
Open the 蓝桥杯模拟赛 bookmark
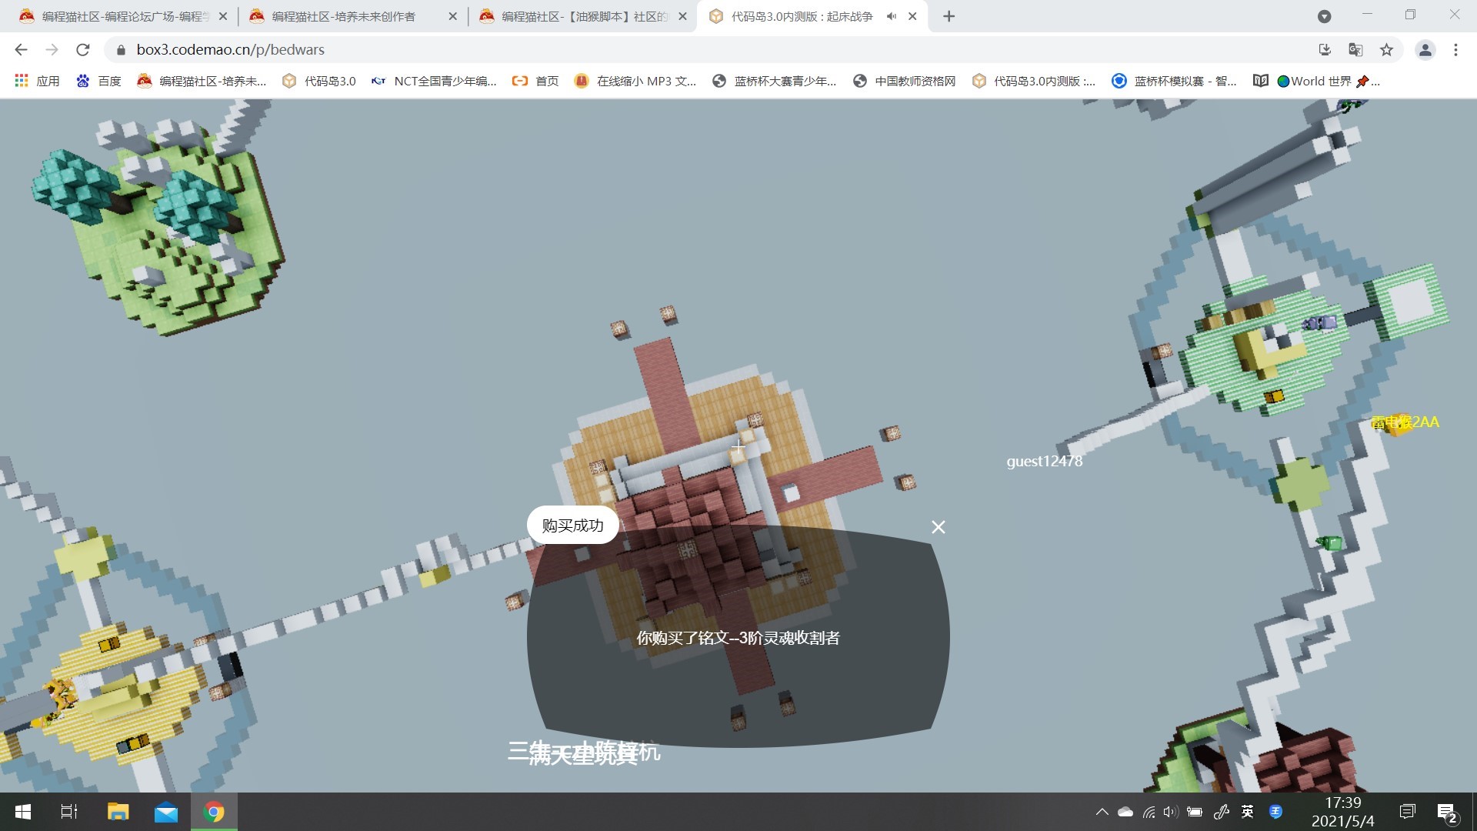click(x=1174, y=81)
